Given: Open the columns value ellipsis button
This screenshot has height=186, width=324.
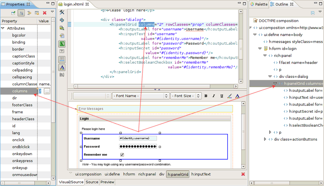Looking at the screenshot, I should [47, 91].
